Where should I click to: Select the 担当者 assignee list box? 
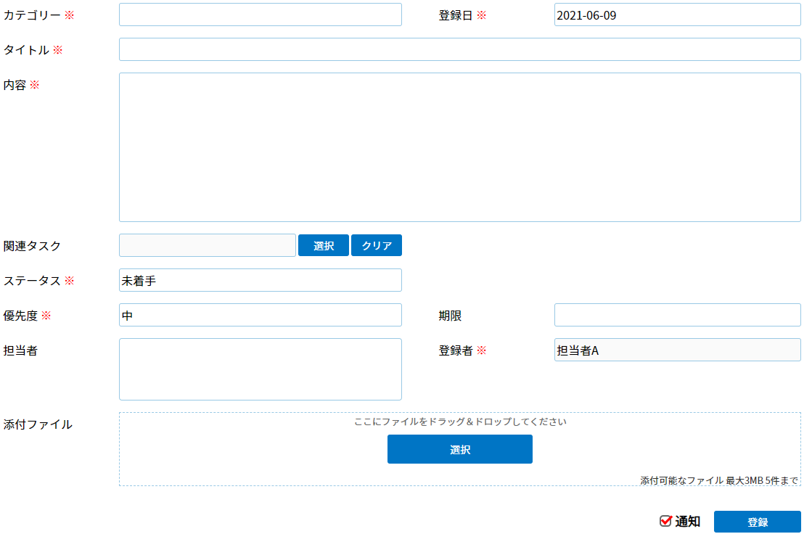[x=260, y=369]
